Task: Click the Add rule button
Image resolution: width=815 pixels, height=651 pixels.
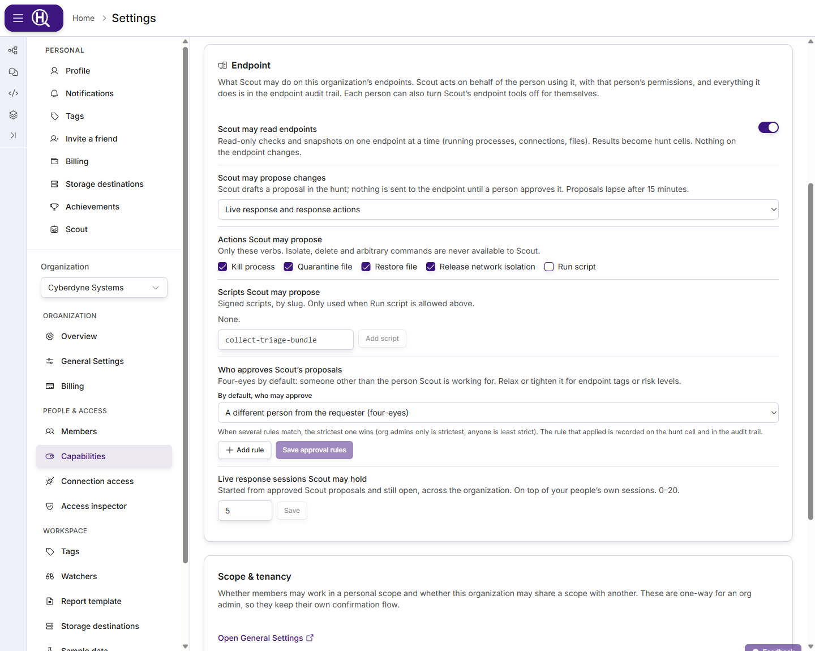Action: coord(244,450)
